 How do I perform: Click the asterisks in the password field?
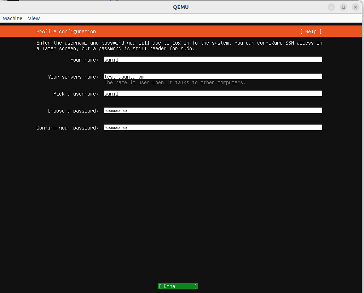click(116, 110)
